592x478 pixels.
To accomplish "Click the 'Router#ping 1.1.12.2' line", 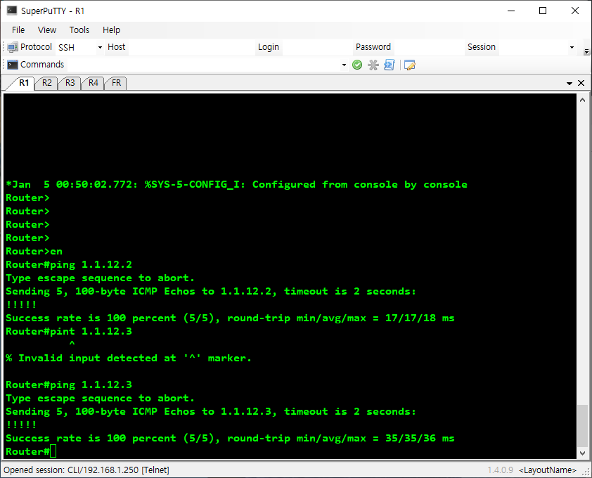I will tap(69, 265).
